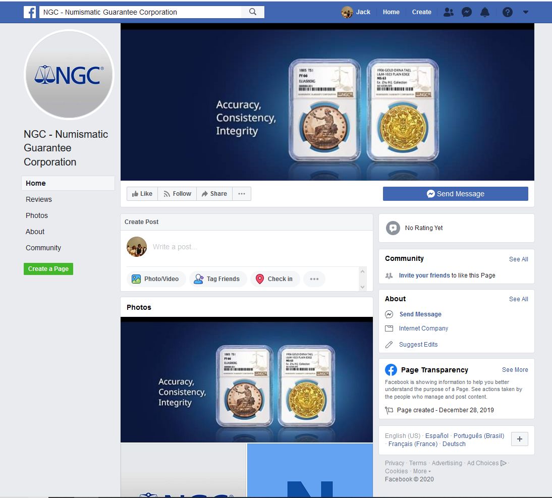The image size is (552, 498).
Task: Click the friends icon in Community section
Action: tap(389, 275)
